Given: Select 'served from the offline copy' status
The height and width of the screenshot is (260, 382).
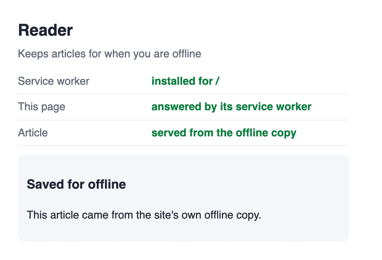Looking at the screenshot, I should [224, 133].
